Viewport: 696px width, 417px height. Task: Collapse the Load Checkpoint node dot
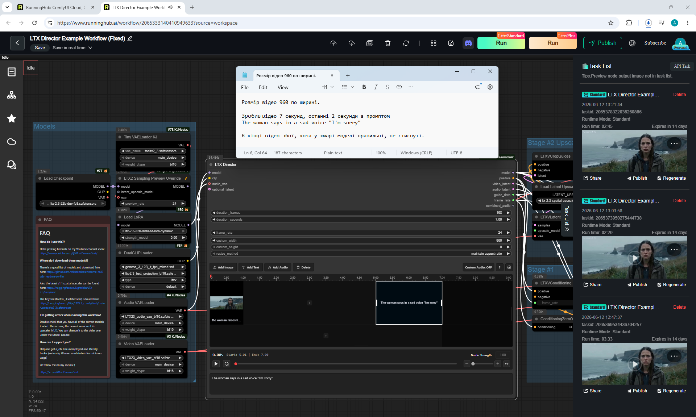(40, 179)
